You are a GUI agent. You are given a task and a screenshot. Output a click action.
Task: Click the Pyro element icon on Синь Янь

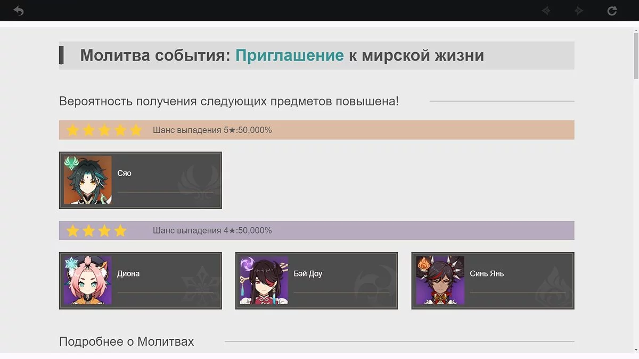point(424,263)
